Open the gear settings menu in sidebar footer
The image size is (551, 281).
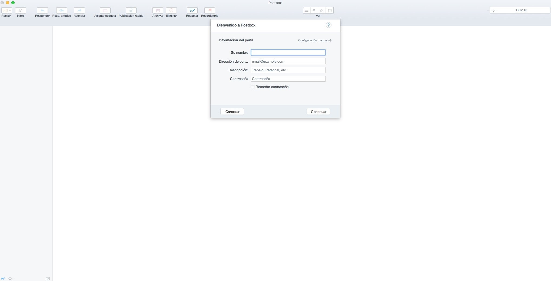(11, 278)
